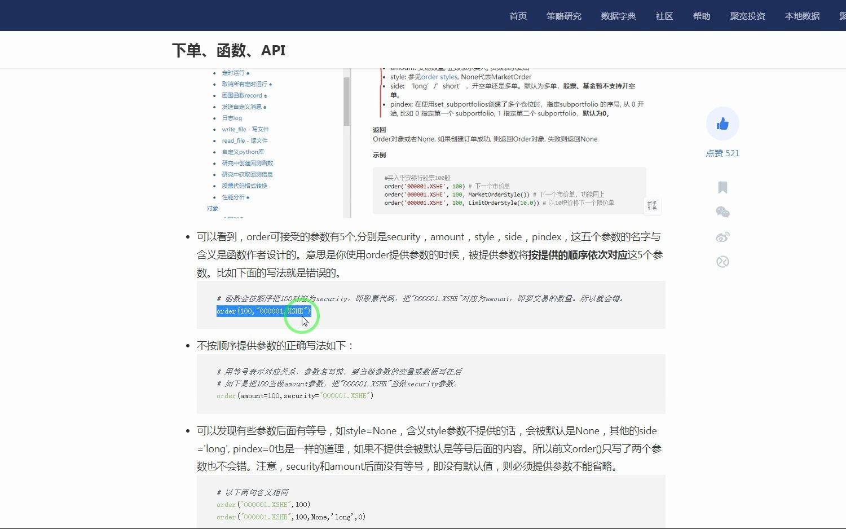Share article via Weibo icon
Screen dimensions: 846x529
click(x=722, y=237)
